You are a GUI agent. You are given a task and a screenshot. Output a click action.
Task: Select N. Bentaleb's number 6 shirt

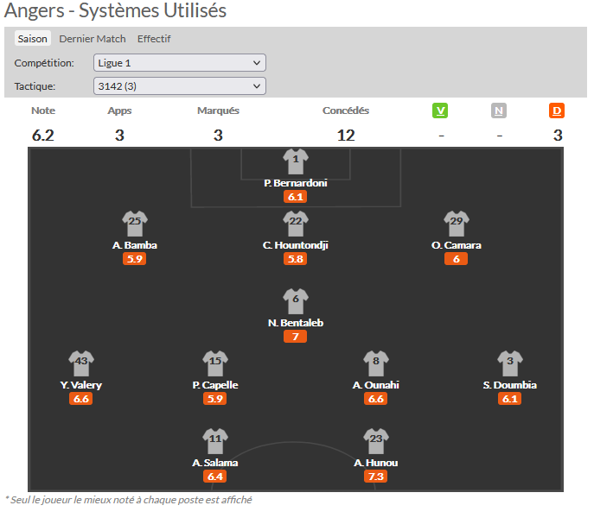(296, 300)
